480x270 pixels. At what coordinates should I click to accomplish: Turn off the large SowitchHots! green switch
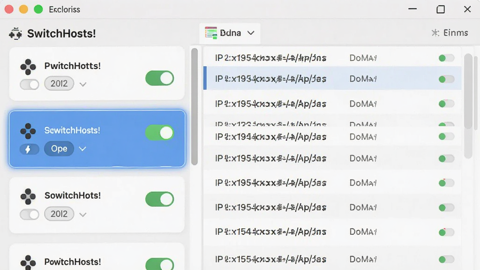[159, 199]
